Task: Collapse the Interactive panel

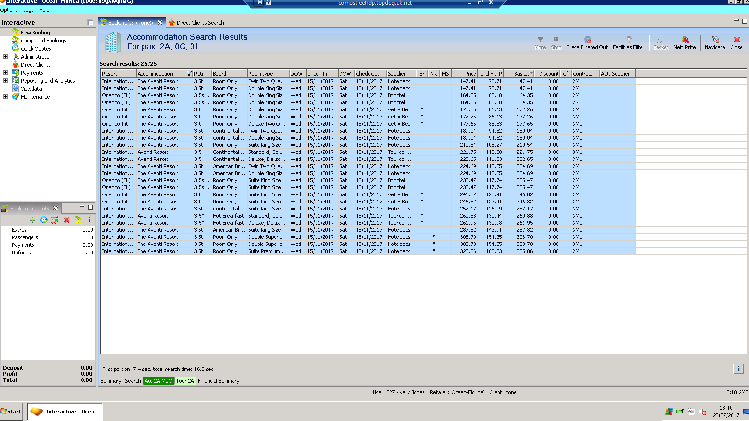Action: click(90, 23)
